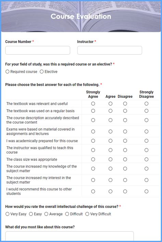Rate intellectual challenge as Very Easy
Viewport: 162px width, 242px height.
click(x=8, y=214)
